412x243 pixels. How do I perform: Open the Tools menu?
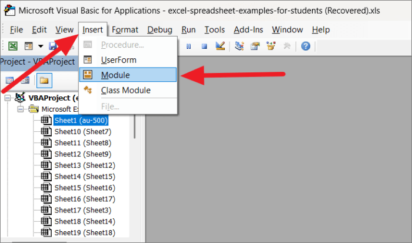(x=215, y=29)
